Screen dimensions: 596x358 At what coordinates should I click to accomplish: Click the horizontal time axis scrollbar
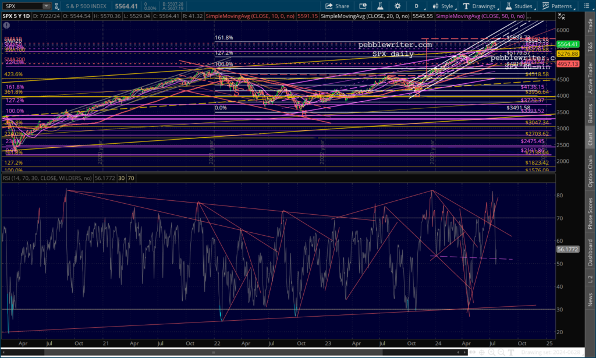click(233, 352)
